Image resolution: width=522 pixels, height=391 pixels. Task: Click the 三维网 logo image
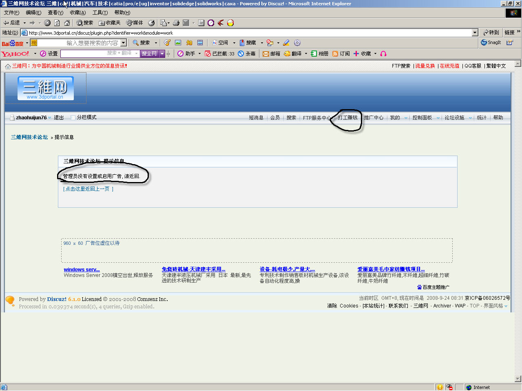(46, 88)
